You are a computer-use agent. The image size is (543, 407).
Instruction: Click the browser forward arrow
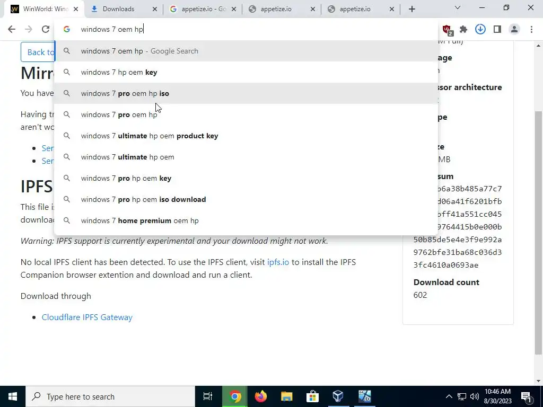[x=29, y=30]
